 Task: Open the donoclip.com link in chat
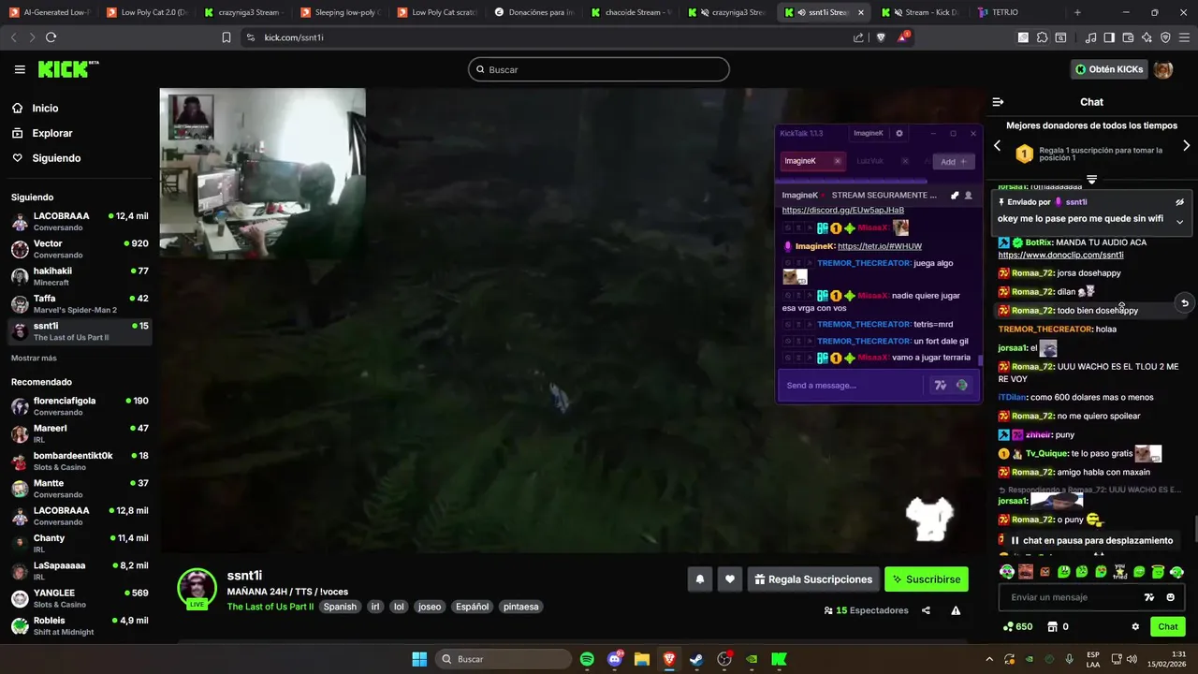tap(1060, 255)
